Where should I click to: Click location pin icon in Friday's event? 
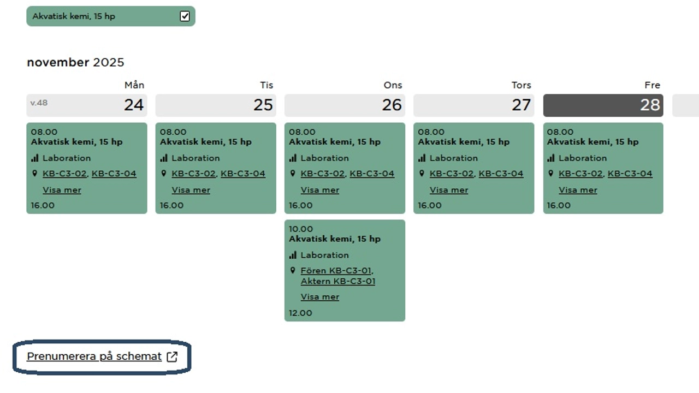click(x=551, y=174)
